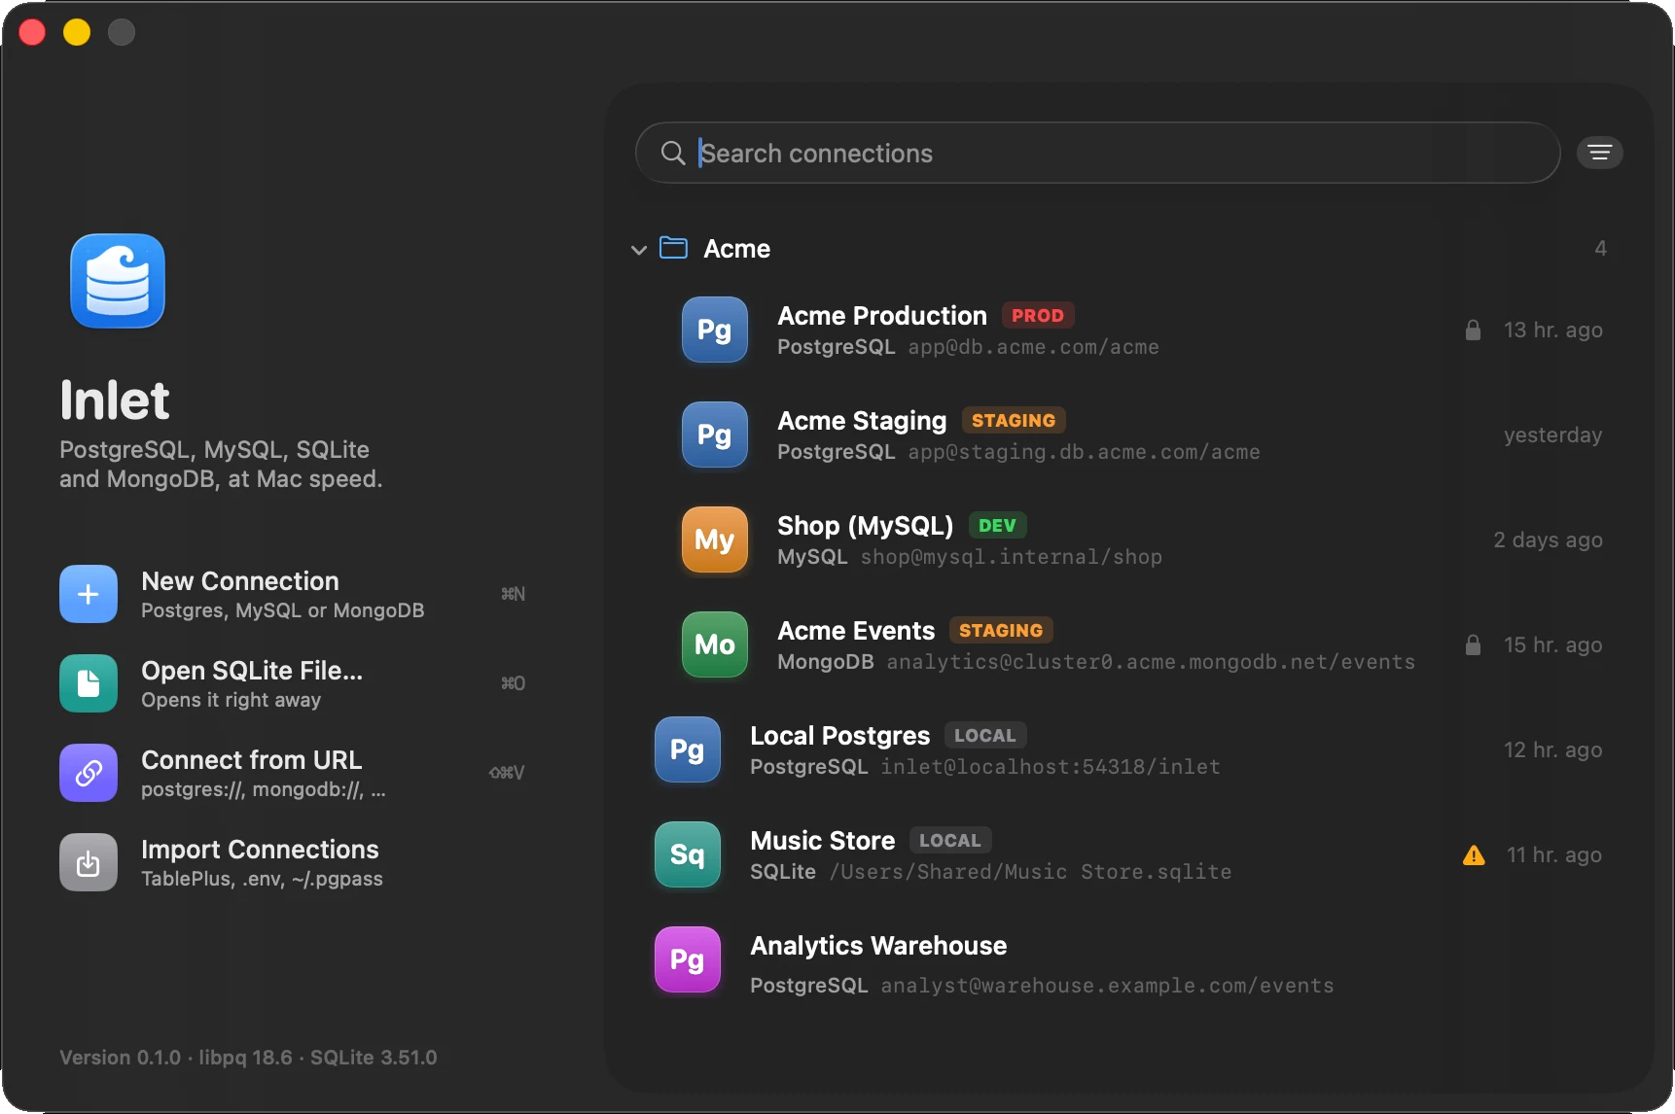Image resolution: width=1675 pixels, height=1114 pixels.
Task: Click the Mo icon for Acme Events
Action: pos(715,644)
